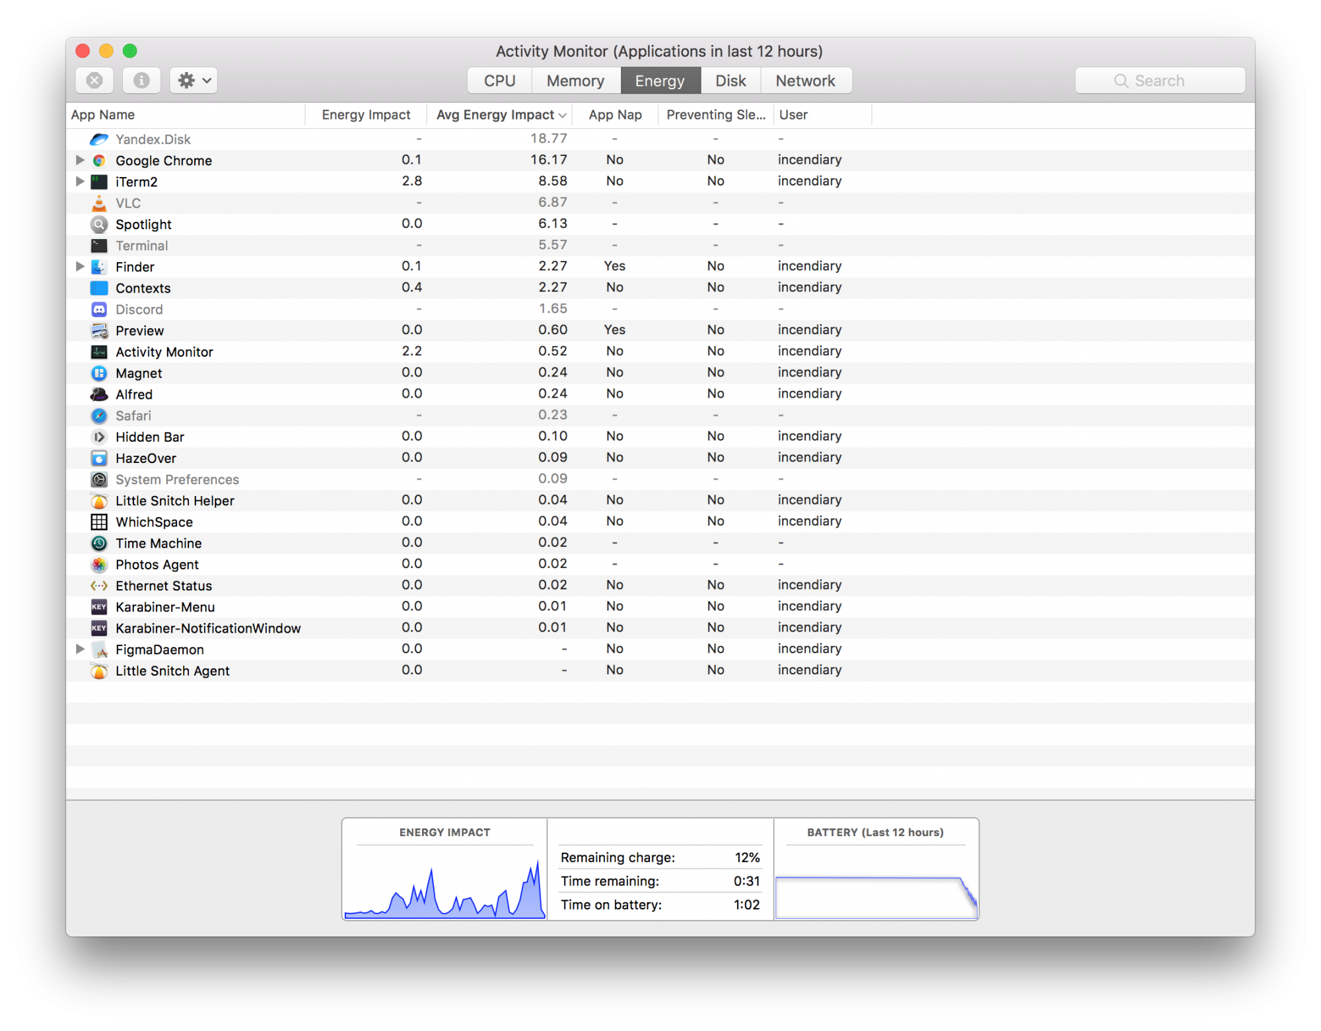Click the Discord app icon
This screenshot has height=1031, width=1321.
pyautogui.click(x=99, y=309)
